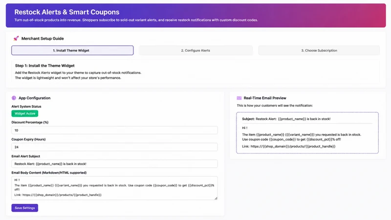This screenshot has width=391, height=220.
Task: Select the Email Alert Subject input
Action: 114,164
